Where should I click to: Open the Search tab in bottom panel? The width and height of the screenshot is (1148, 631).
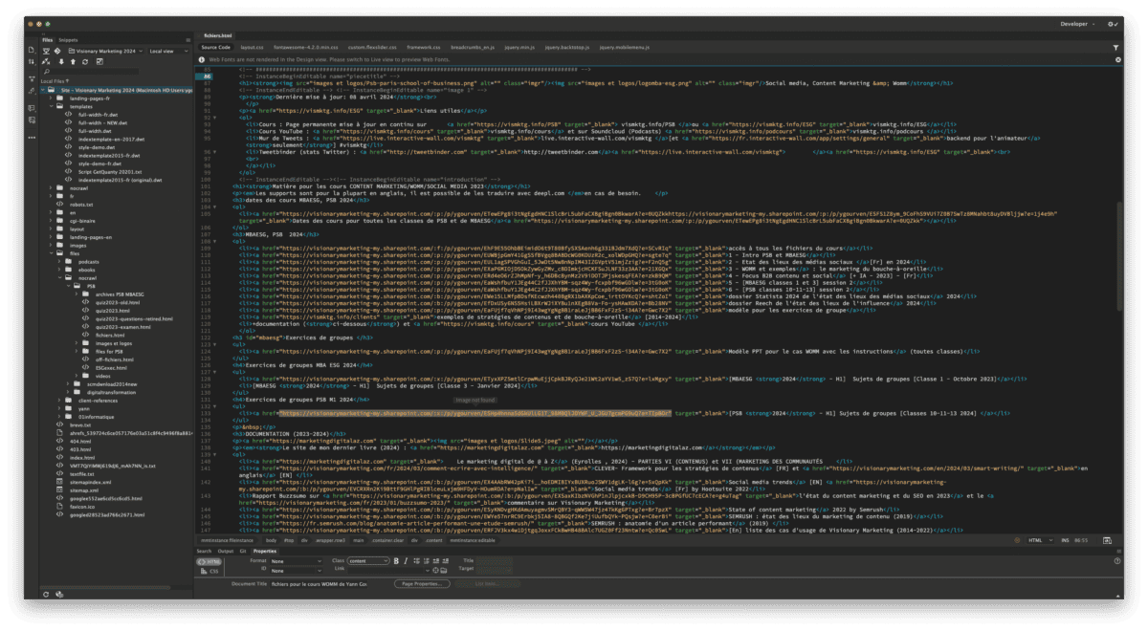tap(204, 551)
